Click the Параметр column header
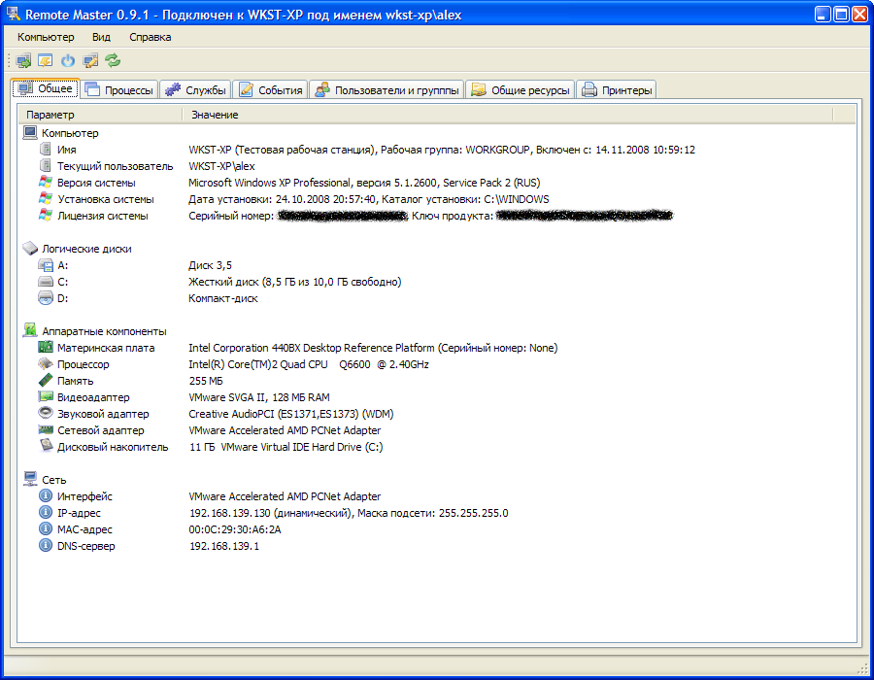This screenshot has width=874, height=680. (x=101, y=115)
